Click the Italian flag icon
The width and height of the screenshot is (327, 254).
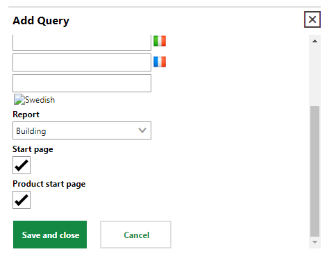click(160, 41)
